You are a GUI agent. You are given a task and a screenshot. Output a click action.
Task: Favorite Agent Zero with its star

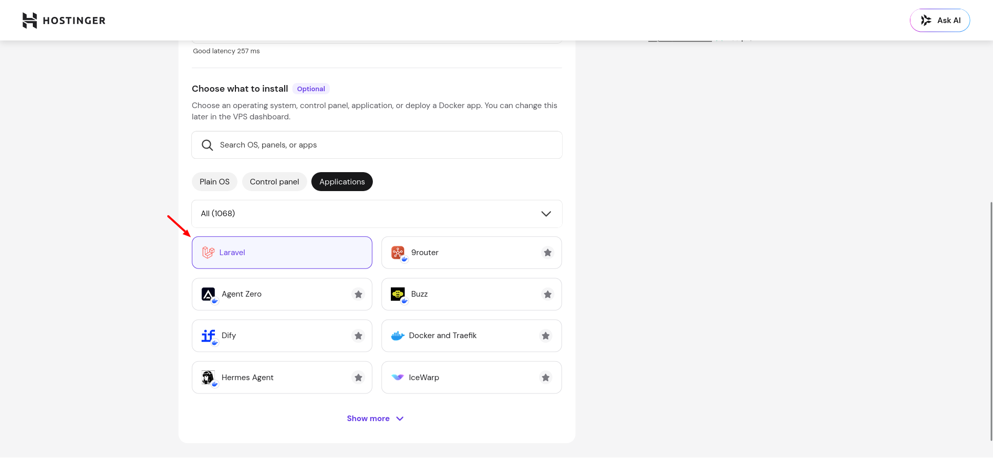click(x=359, y=294)
